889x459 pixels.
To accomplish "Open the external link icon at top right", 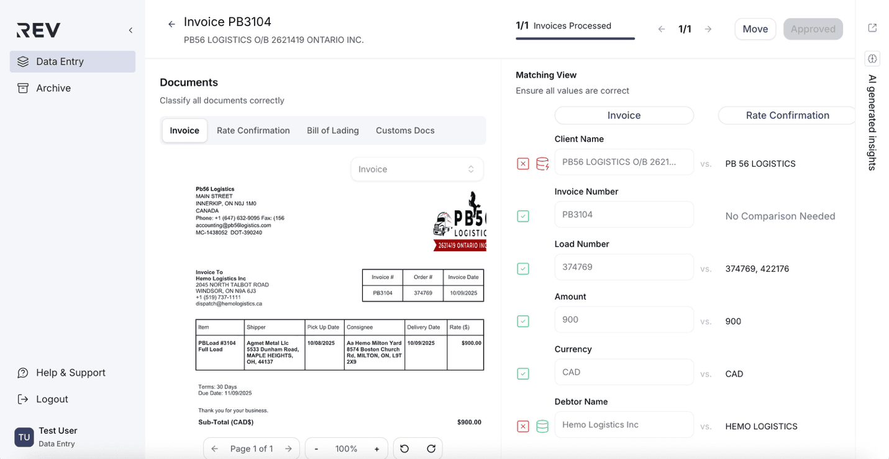I will coord(872,28).
